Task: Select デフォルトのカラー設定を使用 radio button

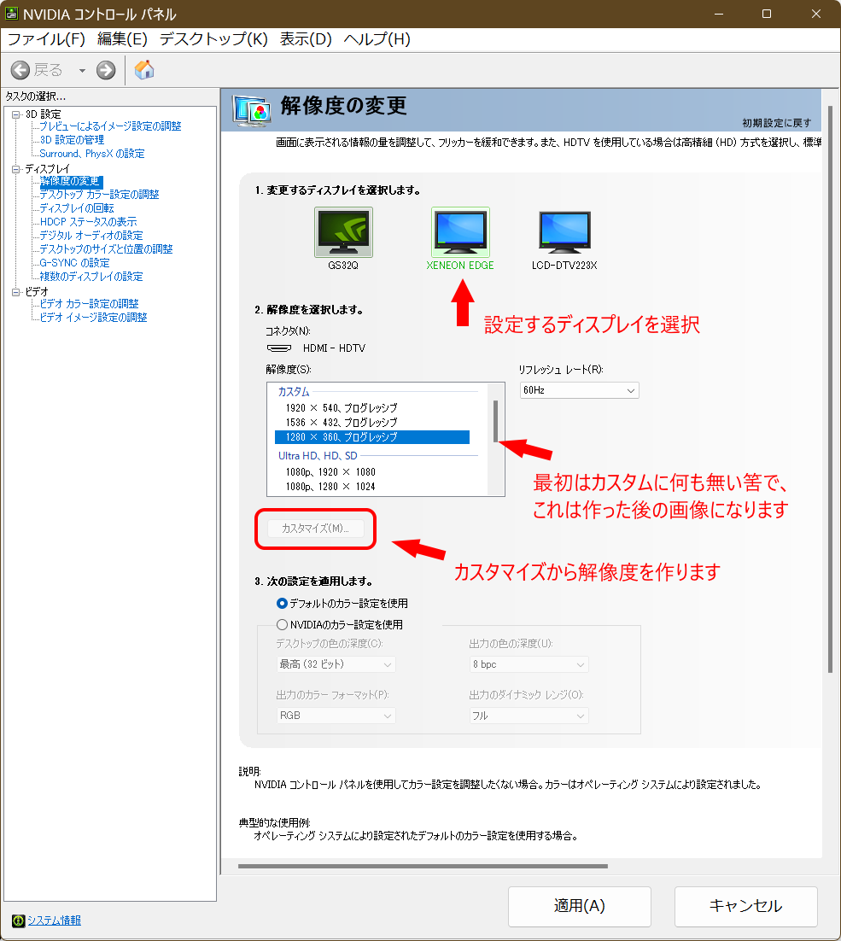Action: [x=282, y=603]
